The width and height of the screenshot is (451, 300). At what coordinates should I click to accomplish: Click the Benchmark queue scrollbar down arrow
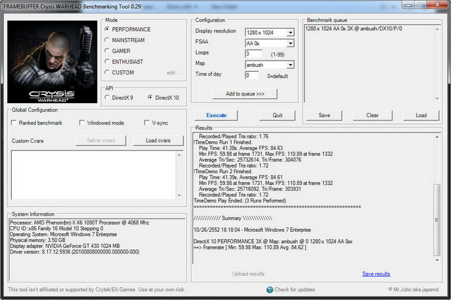tap(437, 99)
